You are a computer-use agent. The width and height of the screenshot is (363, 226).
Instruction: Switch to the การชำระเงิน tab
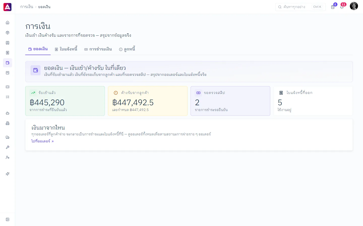[x=98, y=49]
